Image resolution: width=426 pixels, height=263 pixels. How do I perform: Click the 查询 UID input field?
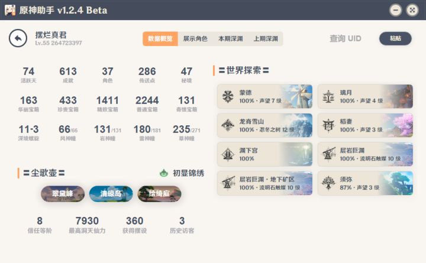coord(346,39)
